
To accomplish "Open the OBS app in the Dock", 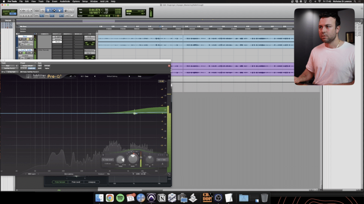I will (x=218, y=198).
